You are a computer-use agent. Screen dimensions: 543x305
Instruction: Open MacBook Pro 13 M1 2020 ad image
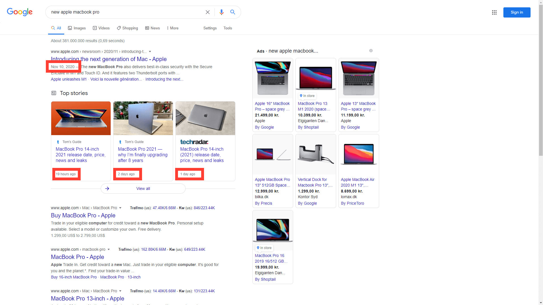point(316,78)
